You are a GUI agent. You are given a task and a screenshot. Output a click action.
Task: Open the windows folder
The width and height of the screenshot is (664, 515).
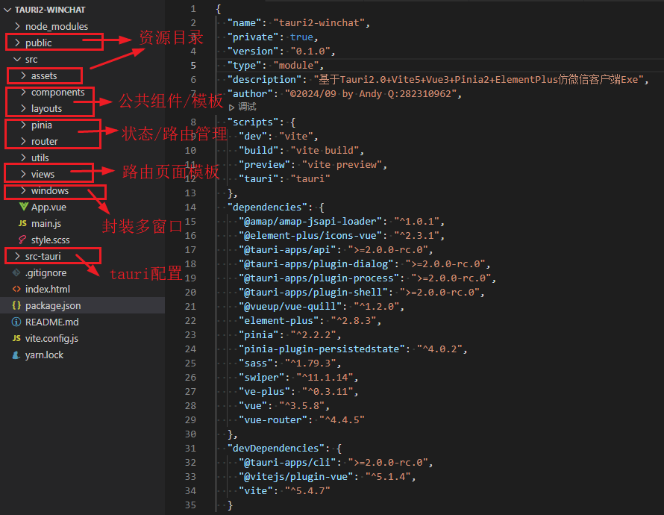coord(49,190)
